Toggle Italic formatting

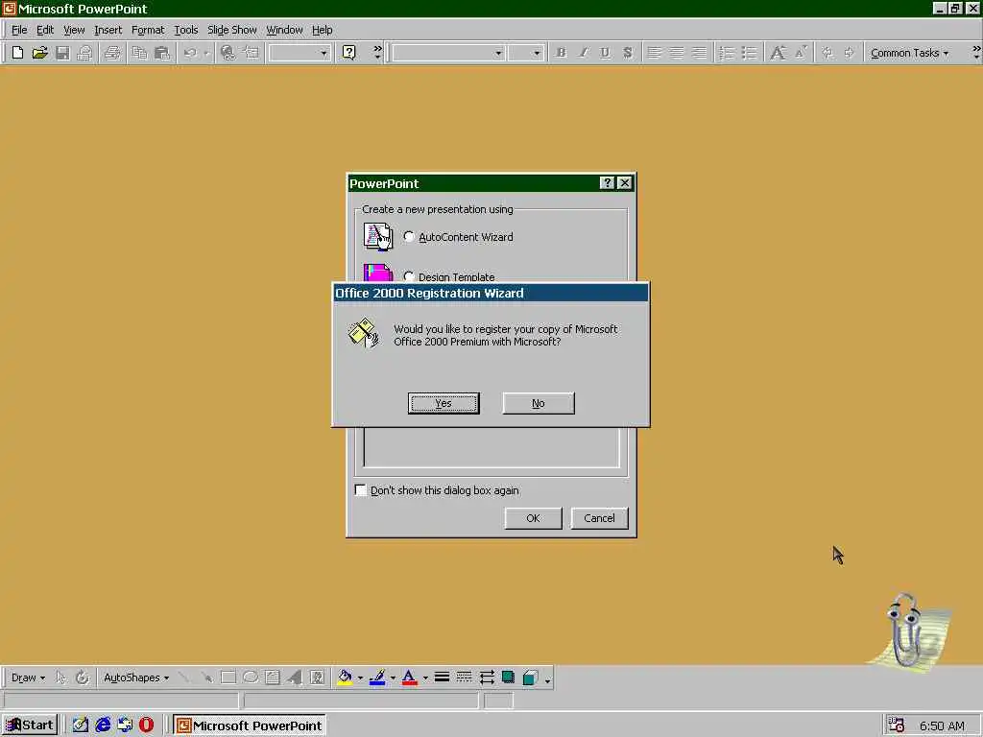(583, 53)
